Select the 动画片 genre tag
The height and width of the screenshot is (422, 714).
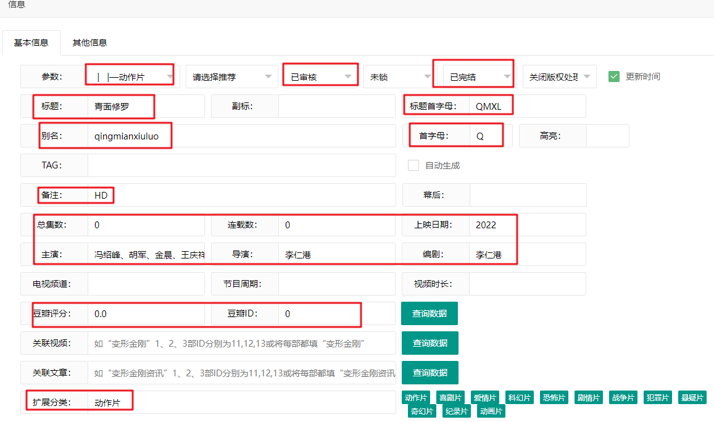tap(491, 411)
